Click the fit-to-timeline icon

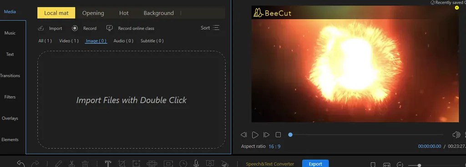click(387, 165)
